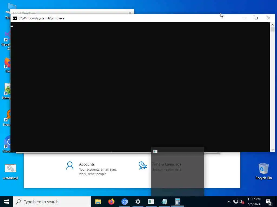Image resolution: width=277 pixels, height=207 pixels.
Task: Open the Windows Start menu
Action: click(6, 202)
